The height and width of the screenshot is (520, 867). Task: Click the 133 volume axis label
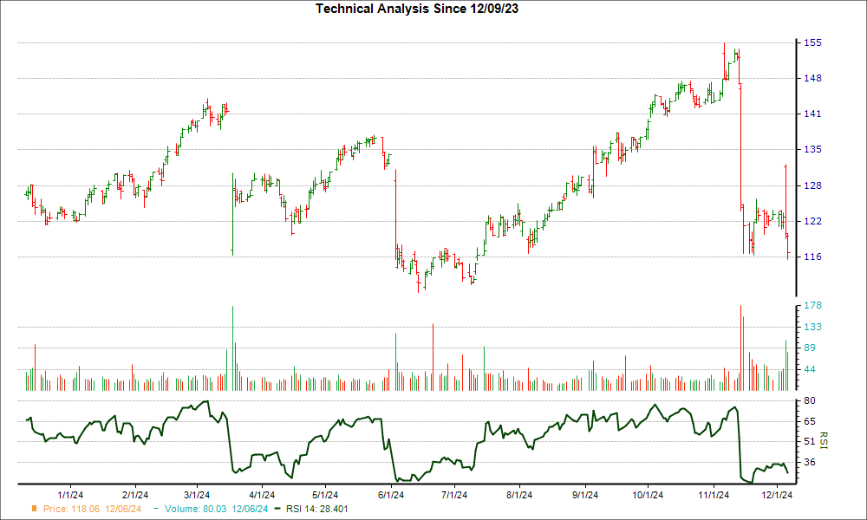pyautogui.click(x=812, y=327)
